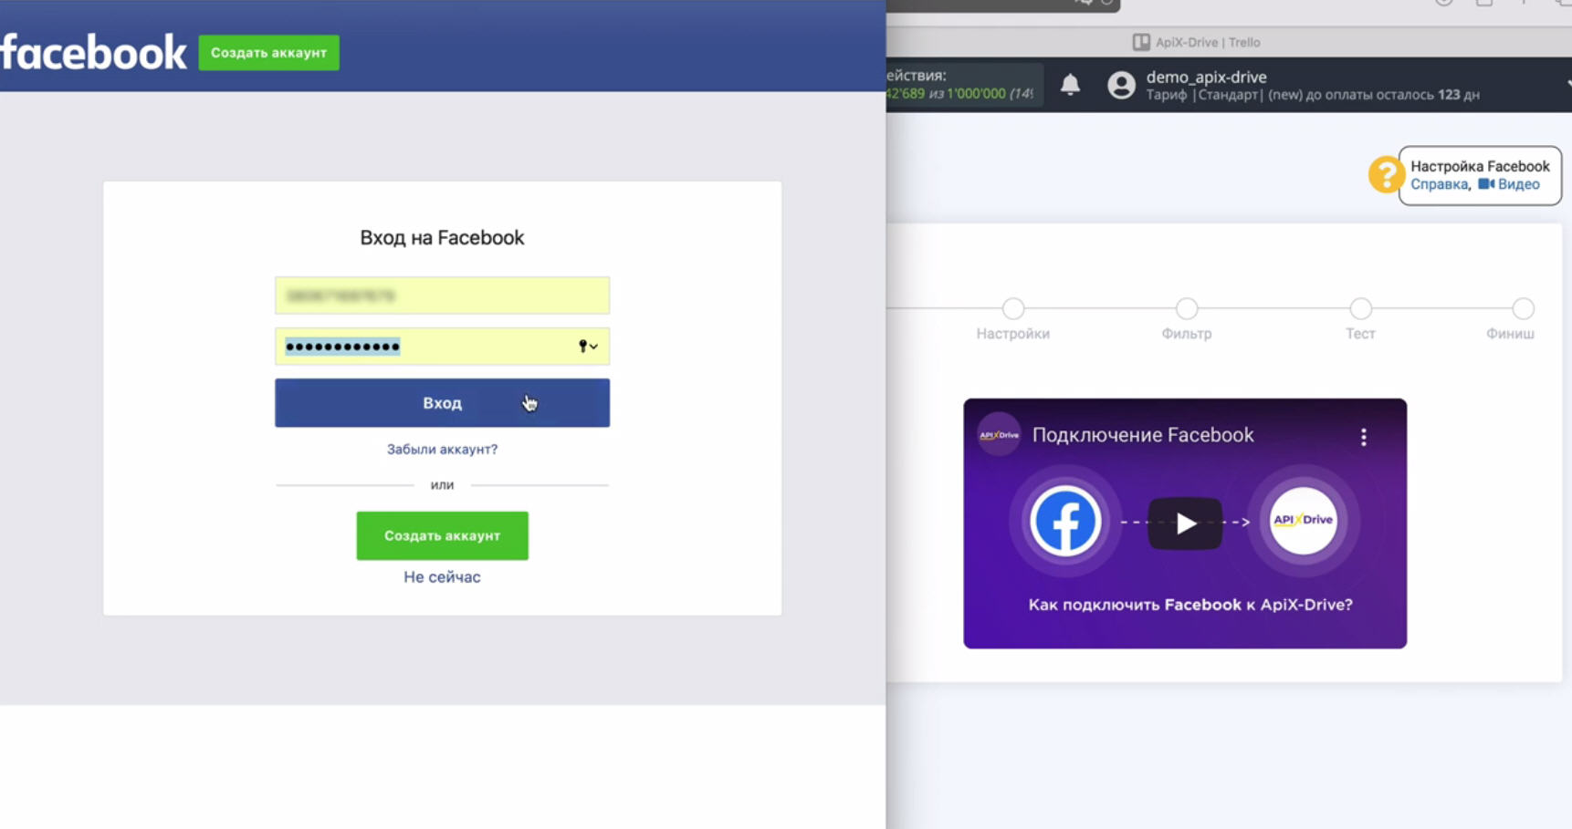
Task: Select the Тест step circle
Action: point(1360,308)
